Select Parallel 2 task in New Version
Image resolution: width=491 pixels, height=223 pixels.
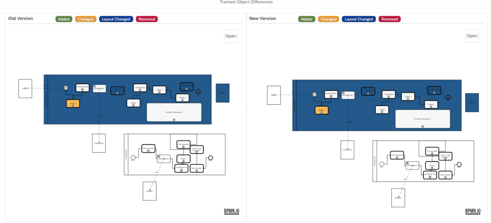[431, 104]
